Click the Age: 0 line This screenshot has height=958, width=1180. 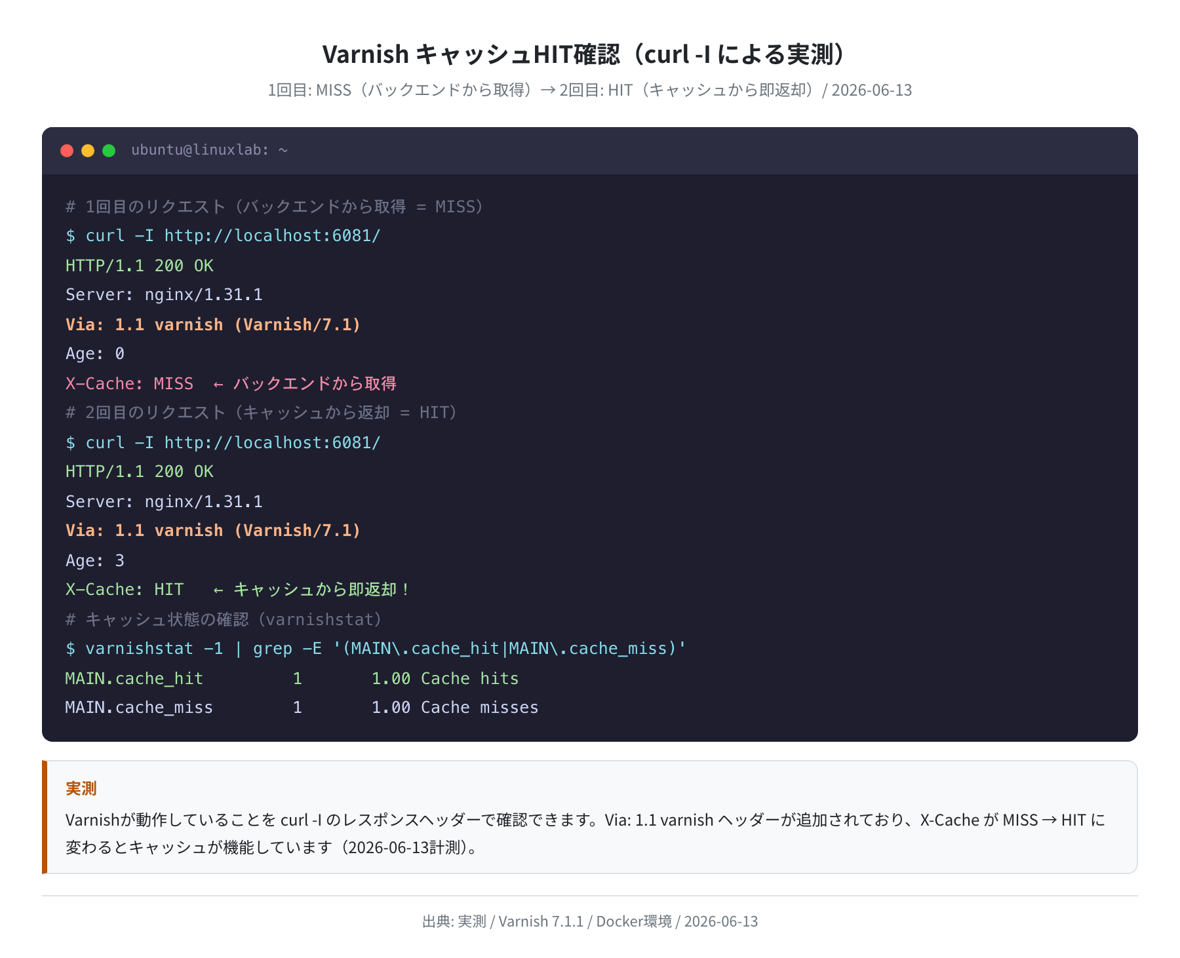pyautogui.click(x=95, y=354)
